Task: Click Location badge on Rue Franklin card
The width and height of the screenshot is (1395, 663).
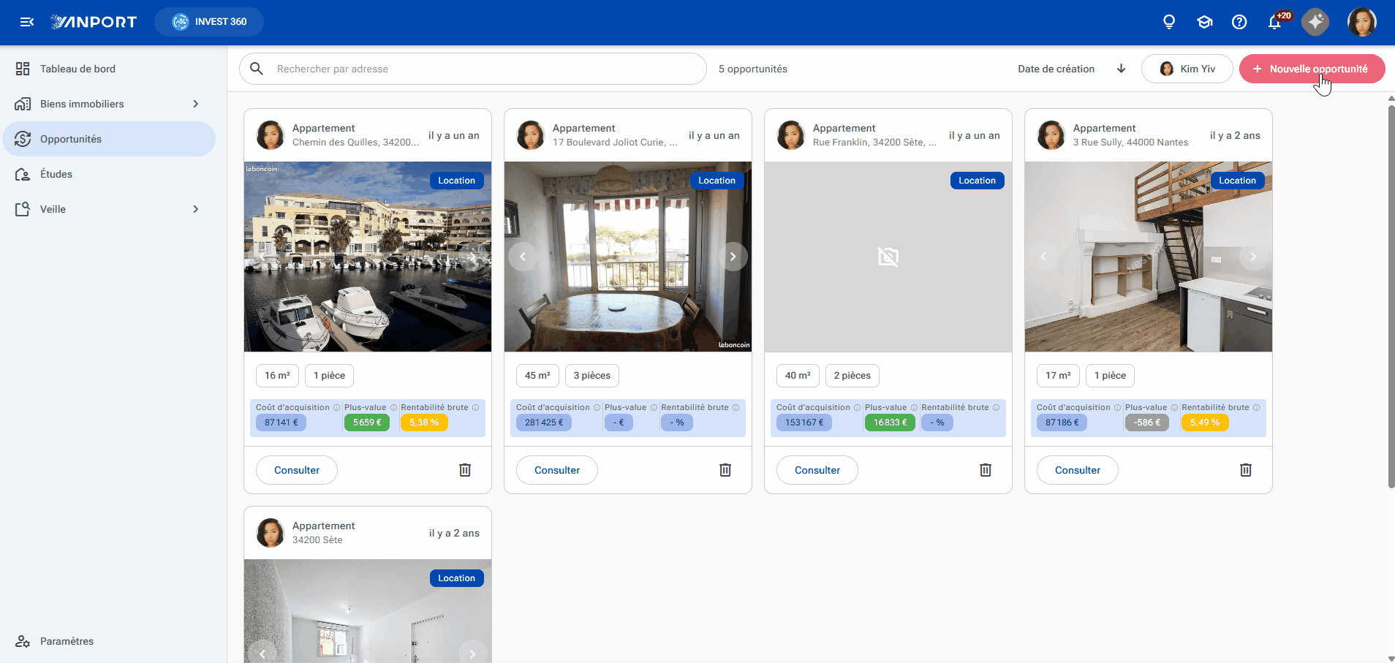Action: [978, 181]
